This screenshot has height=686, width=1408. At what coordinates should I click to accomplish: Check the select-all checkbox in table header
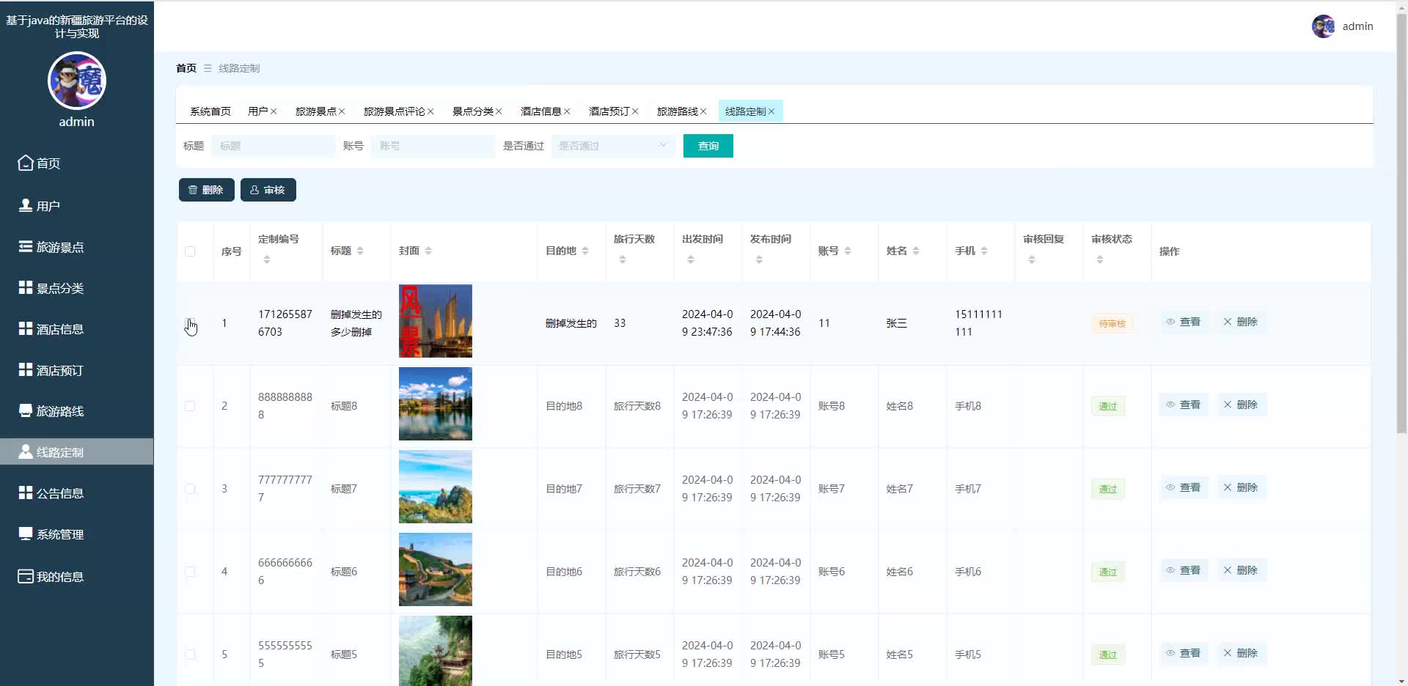click(191, 251)
